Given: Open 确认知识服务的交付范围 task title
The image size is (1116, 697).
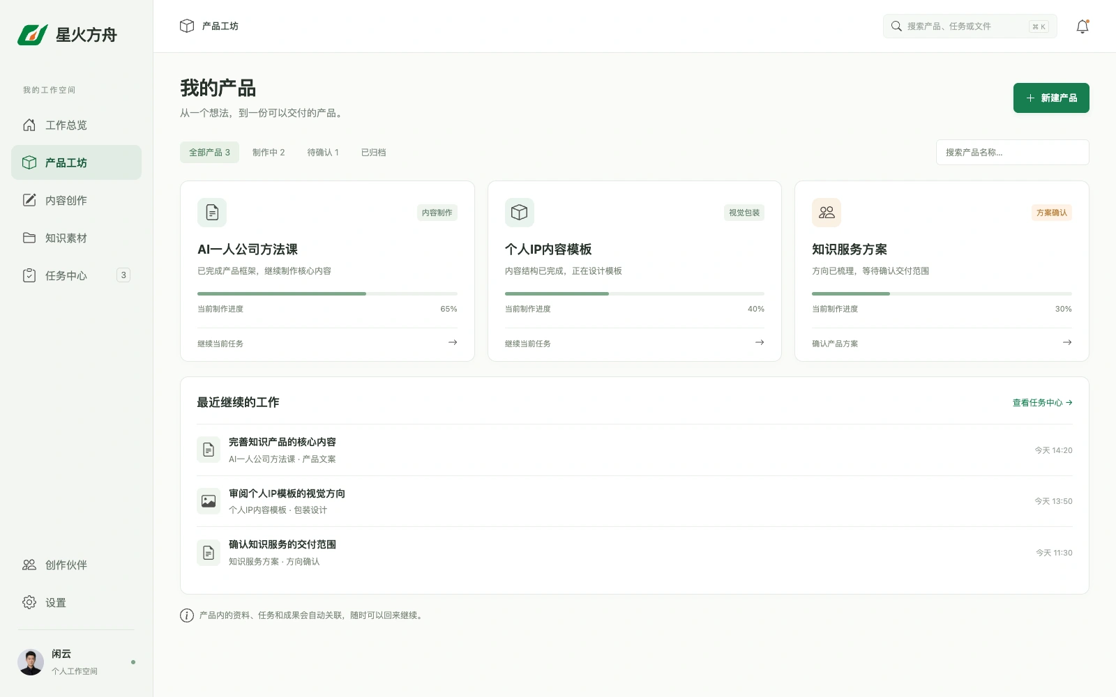Looking at the screenshot, I should pyautogui.click(x=282, y=544).
